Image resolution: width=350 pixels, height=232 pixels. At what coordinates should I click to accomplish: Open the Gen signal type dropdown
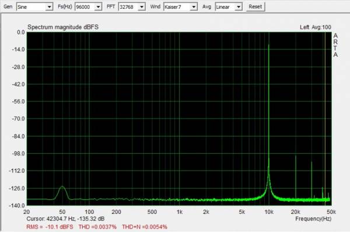[34, 7]
